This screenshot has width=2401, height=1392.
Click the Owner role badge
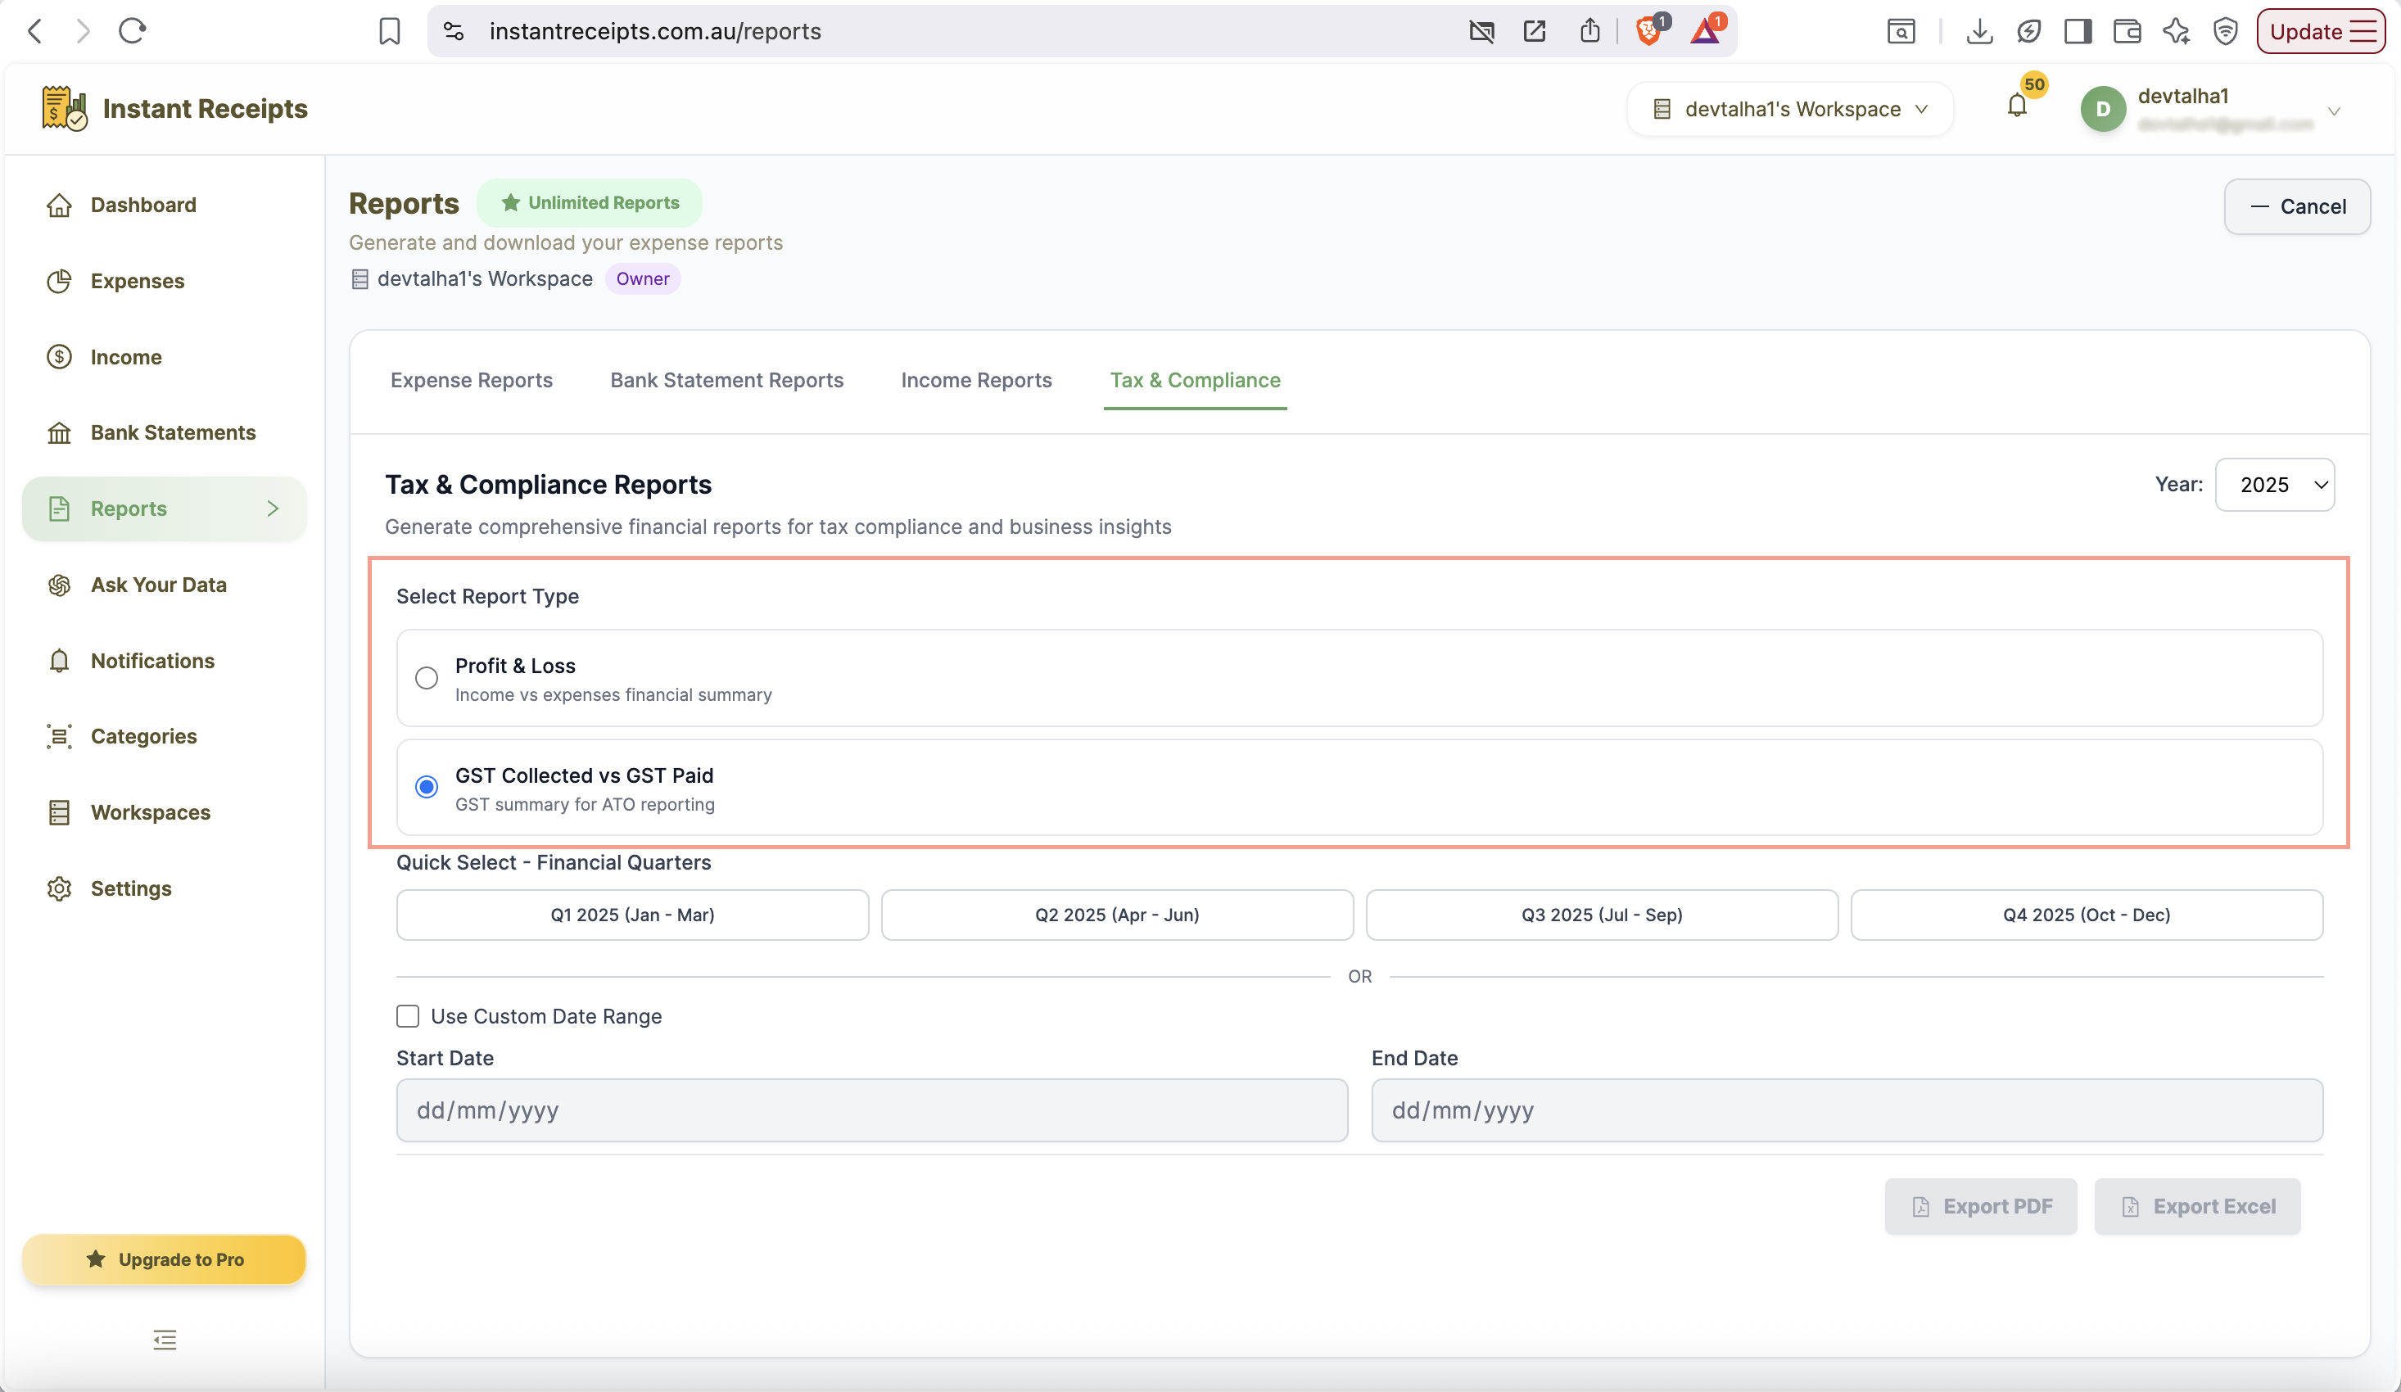[x=642, y=279]
